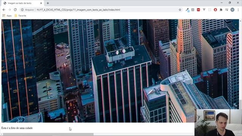
Task: Click the vertical scrollbar up arrow
Action: tap(240, 21)
